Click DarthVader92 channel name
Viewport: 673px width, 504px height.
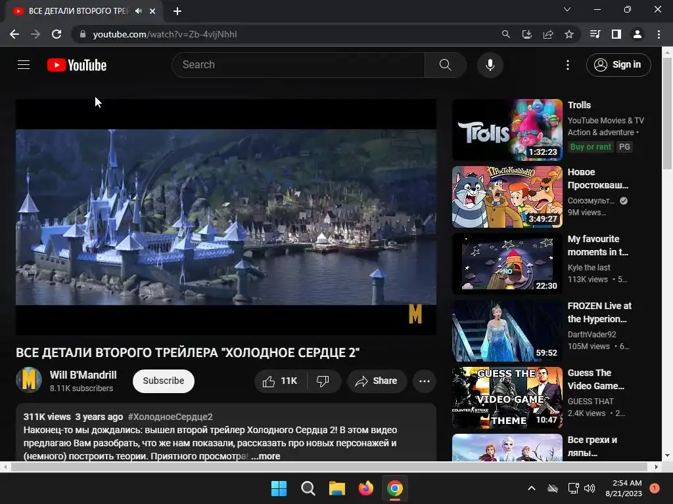click(x=592, y=334)
